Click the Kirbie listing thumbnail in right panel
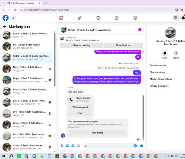Image resolution: width=185 pixels, height=159 pixels. [x=171, y=33]
